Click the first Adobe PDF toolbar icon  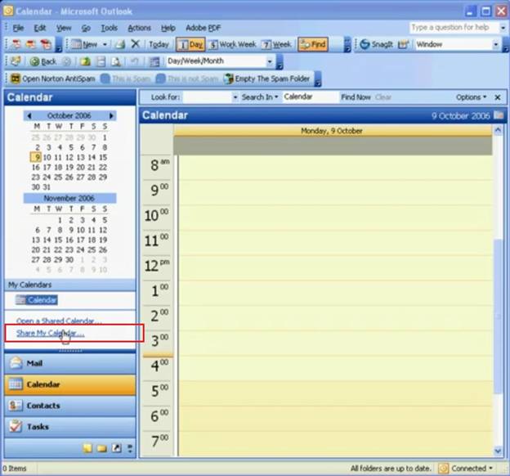16,44
